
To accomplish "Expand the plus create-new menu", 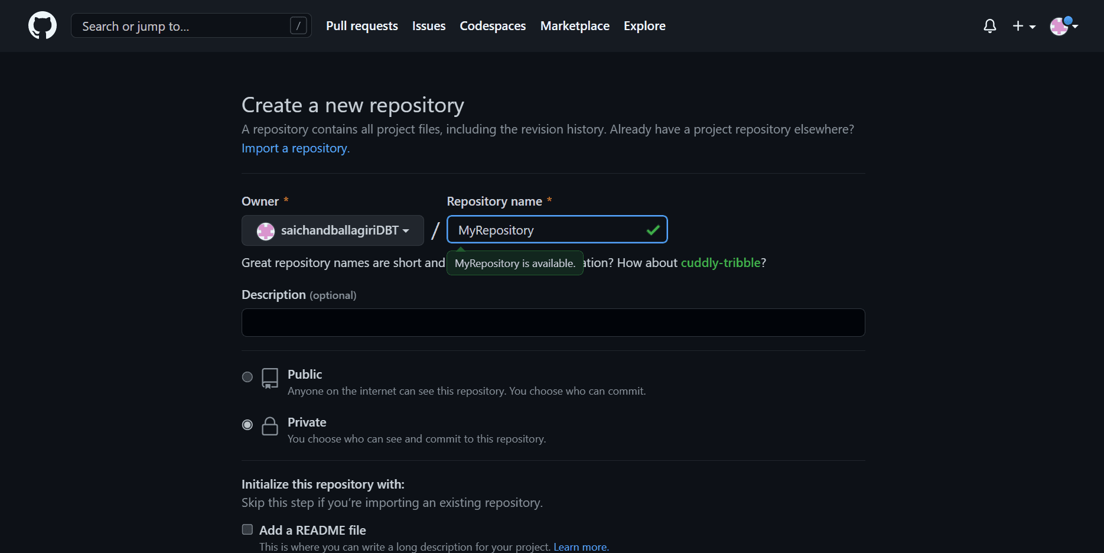I will (x=1024, y=26).
